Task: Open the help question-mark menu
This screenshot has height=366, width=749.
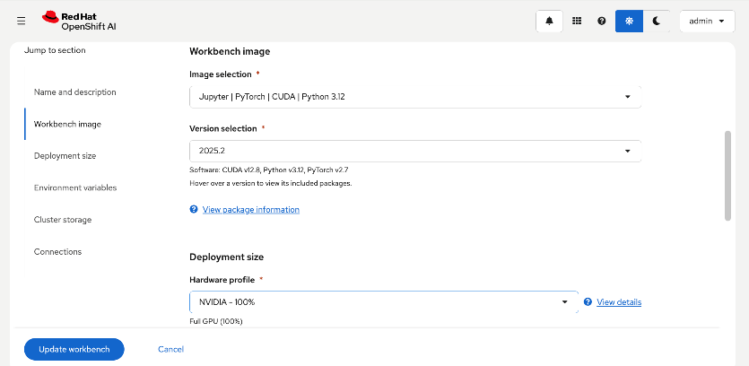Action: pos(602,21)
